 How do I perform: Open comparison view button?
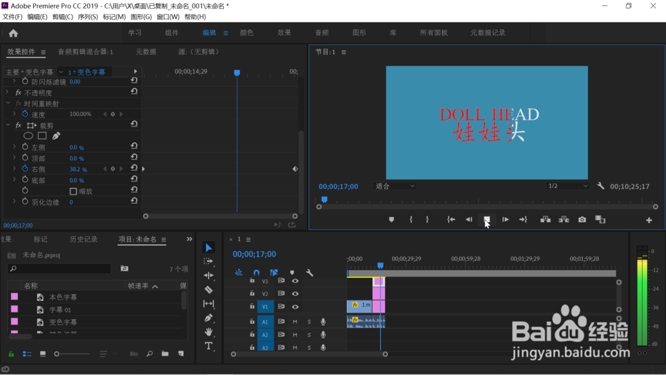(x=600, y=220)
